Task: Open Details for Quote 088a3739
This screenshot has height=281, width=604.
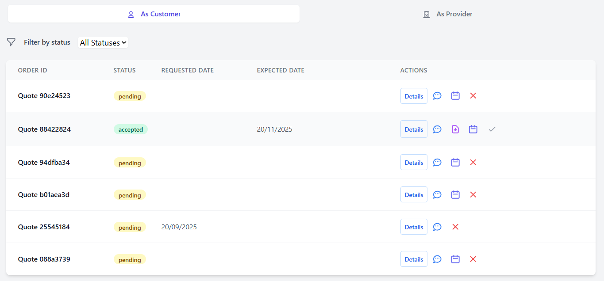Action: coord(414,259)
